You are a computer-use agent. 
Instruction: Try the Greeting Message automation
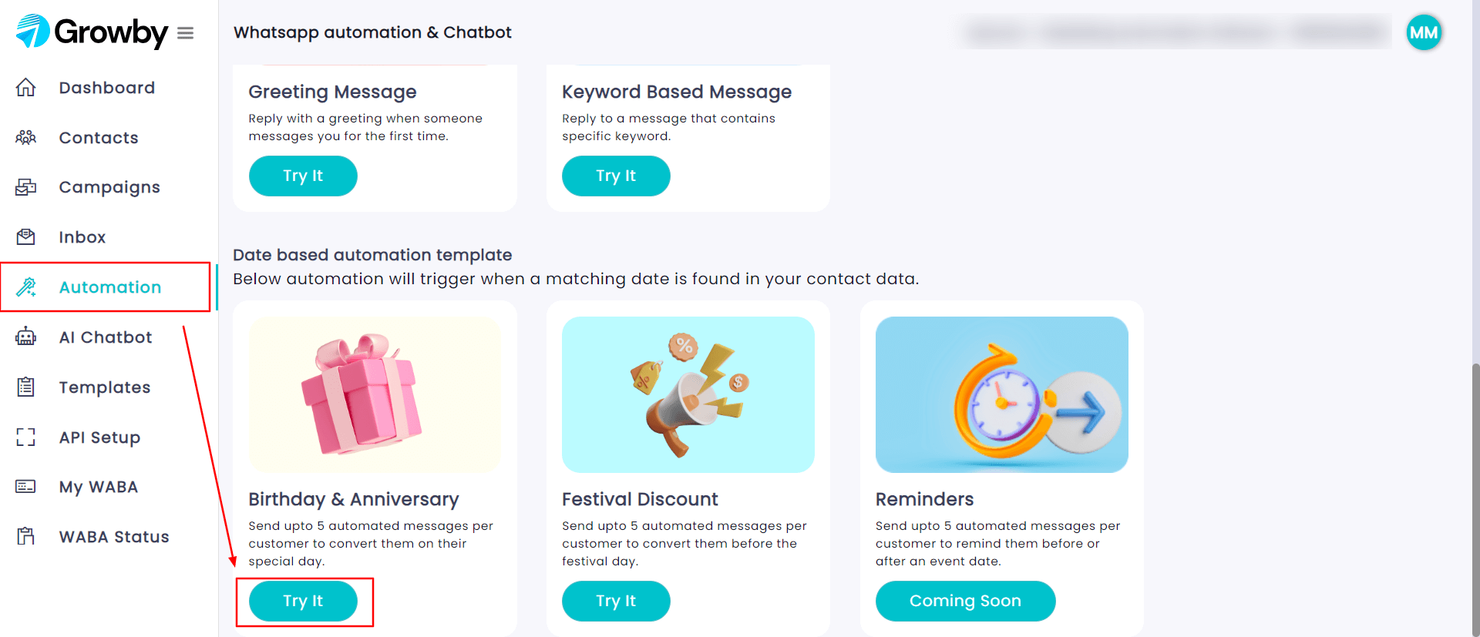(303, 176)
